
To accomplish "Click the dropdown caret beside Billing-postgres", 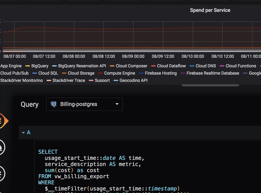I will tap(117, 104).
